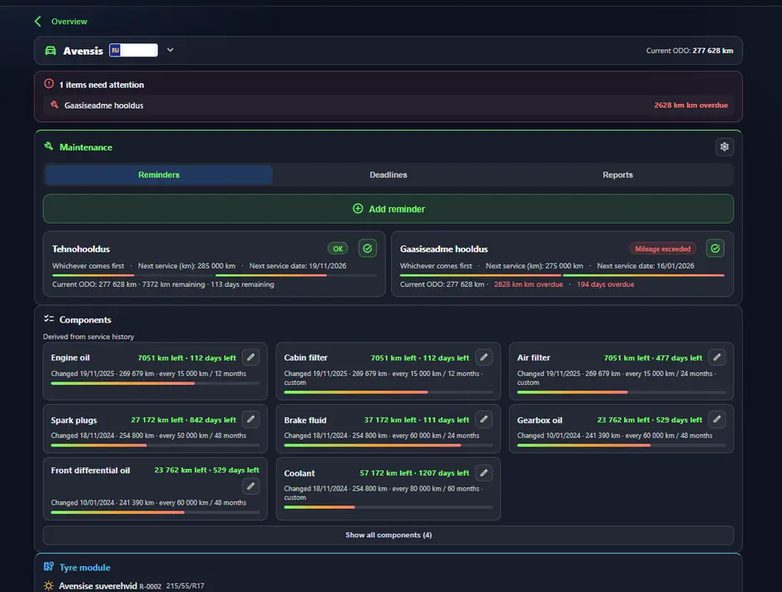Screen dimensions: 782x592
Task: Switch to the Reports tab
Action: pos(617,175)
